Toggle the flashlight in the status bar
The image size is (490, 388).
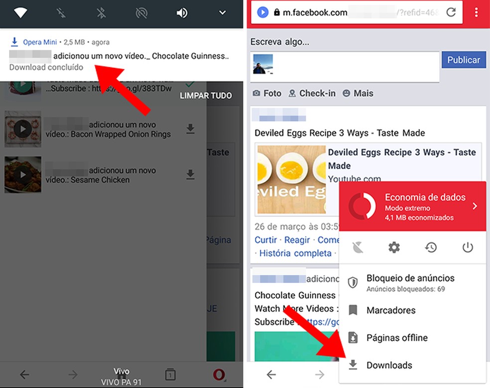[61, 13]
